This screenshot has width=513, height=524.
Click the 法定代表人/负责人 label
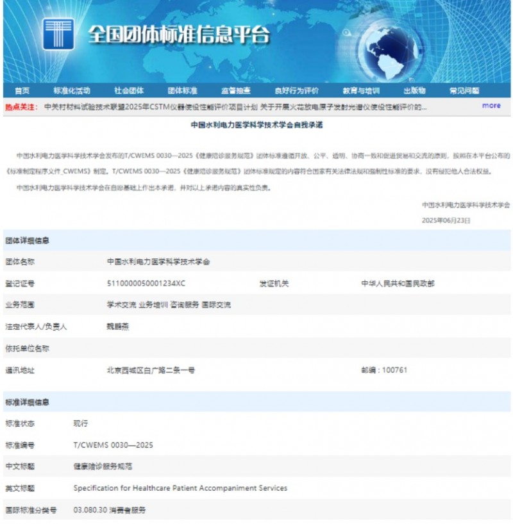pyautogui.click(x=36, y=327)
